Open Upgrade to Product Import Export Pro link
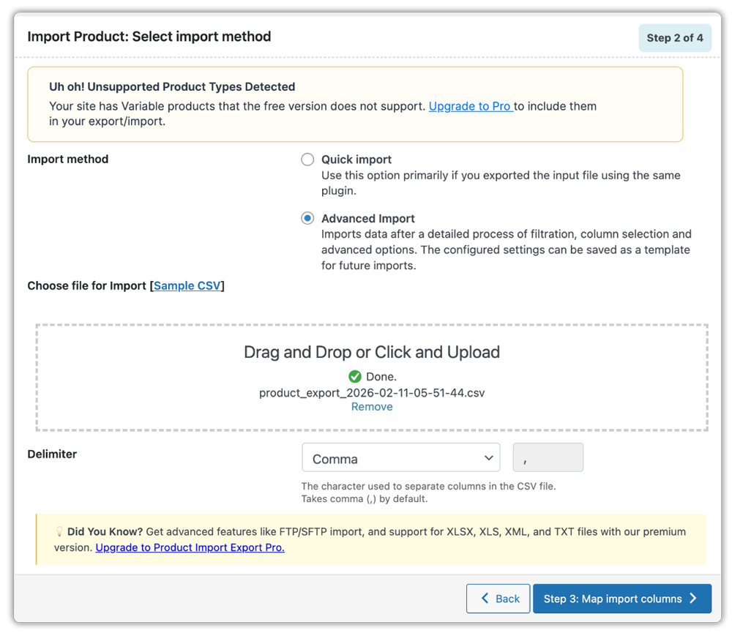 pyautogui.click(x=190, y=547)
